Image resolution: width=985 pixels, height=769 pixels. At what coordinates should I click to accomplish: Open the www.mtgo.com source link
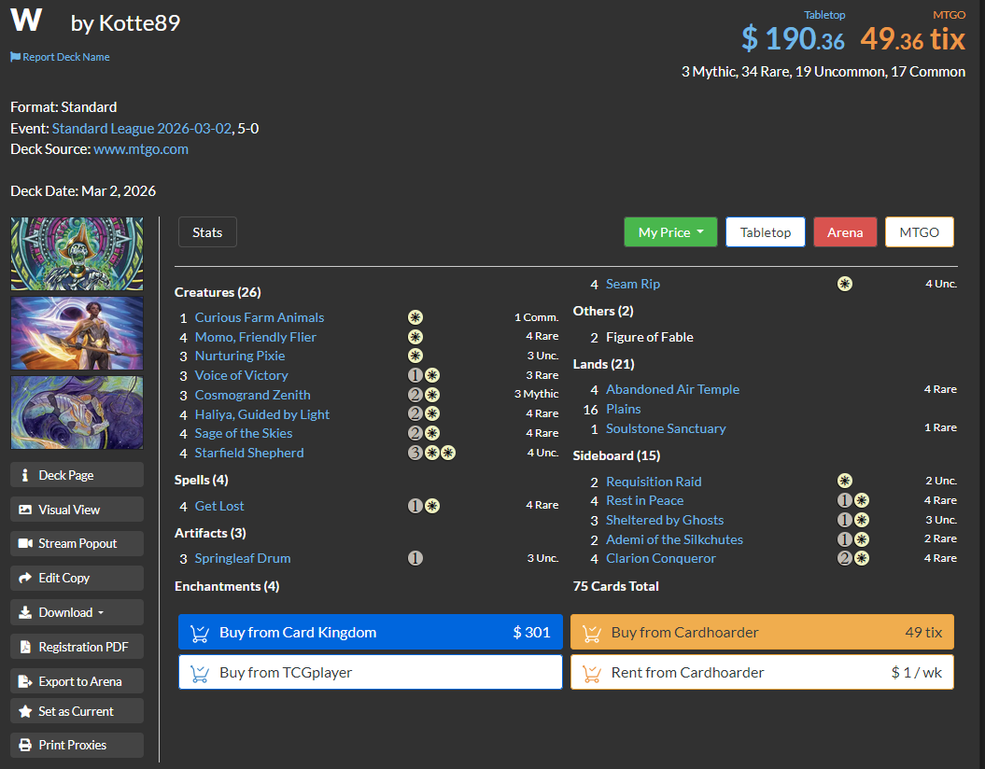click(141, 149)
